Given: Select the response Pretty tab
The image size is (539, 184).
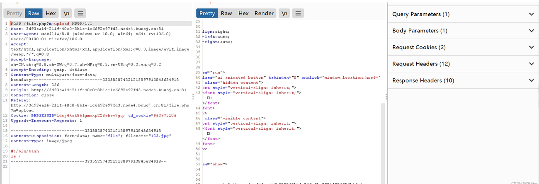Looking at the screenshot, I should pyautogui.click(x=207, y=13).
